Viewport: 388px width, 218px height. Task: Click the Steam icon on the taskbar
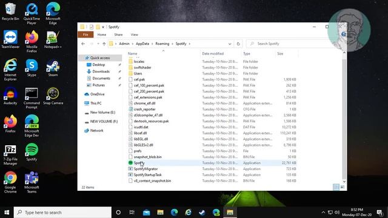(x=202, y=213)
